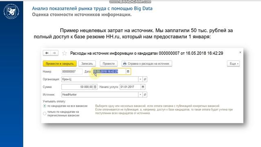
Task: Click the highlighted Дата input field
Action: [x=109, y=71]
